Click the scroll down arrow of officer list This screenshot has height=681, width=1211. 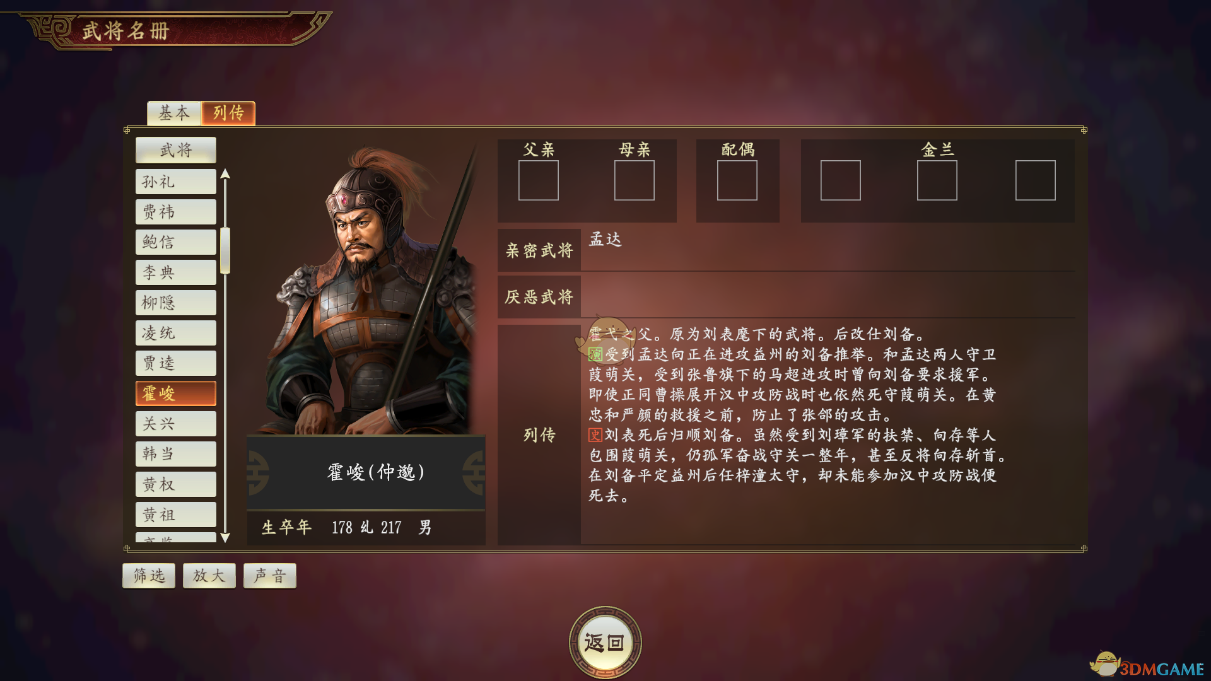point(225,537)
